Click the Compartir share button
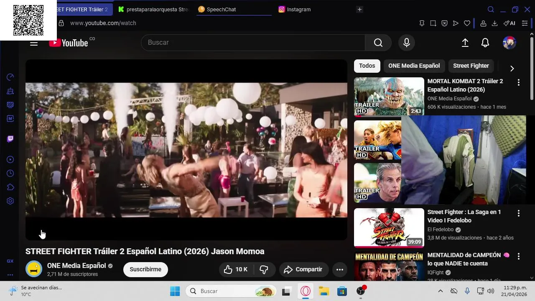Viewport: 535px width, 301px height. (304, 270)
